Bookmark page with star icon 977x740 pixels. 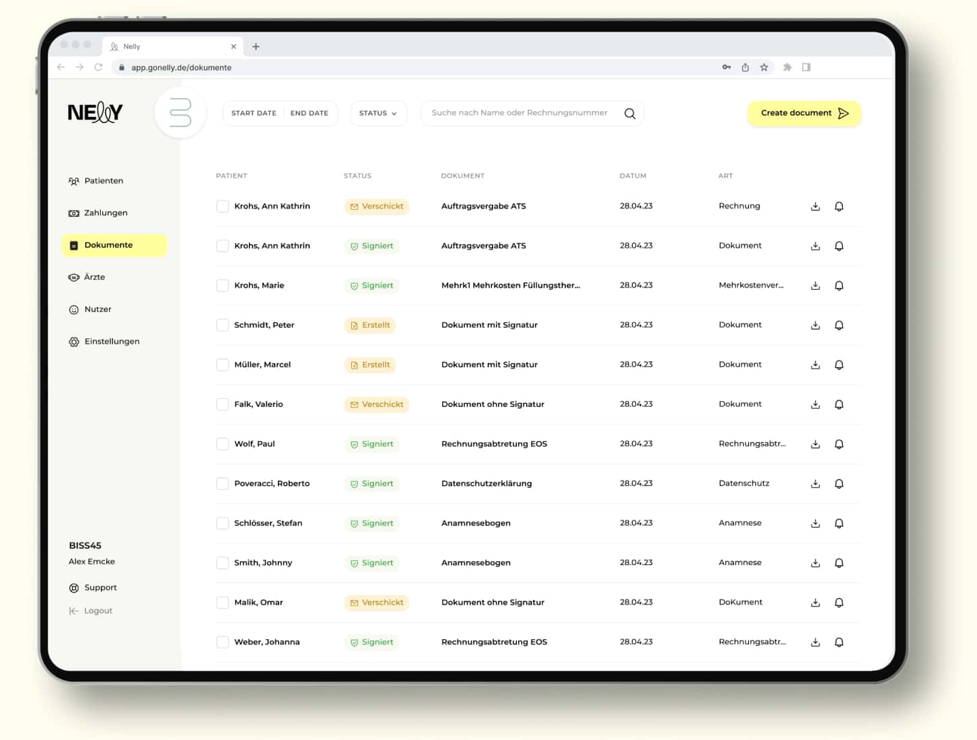pyautogui.click(x=764, y=67)
